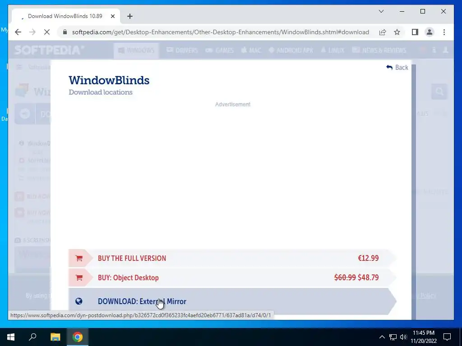Click the shopping cart icon for full version
The height and width of the screenshot is (346, 462).
pos(79,258)
